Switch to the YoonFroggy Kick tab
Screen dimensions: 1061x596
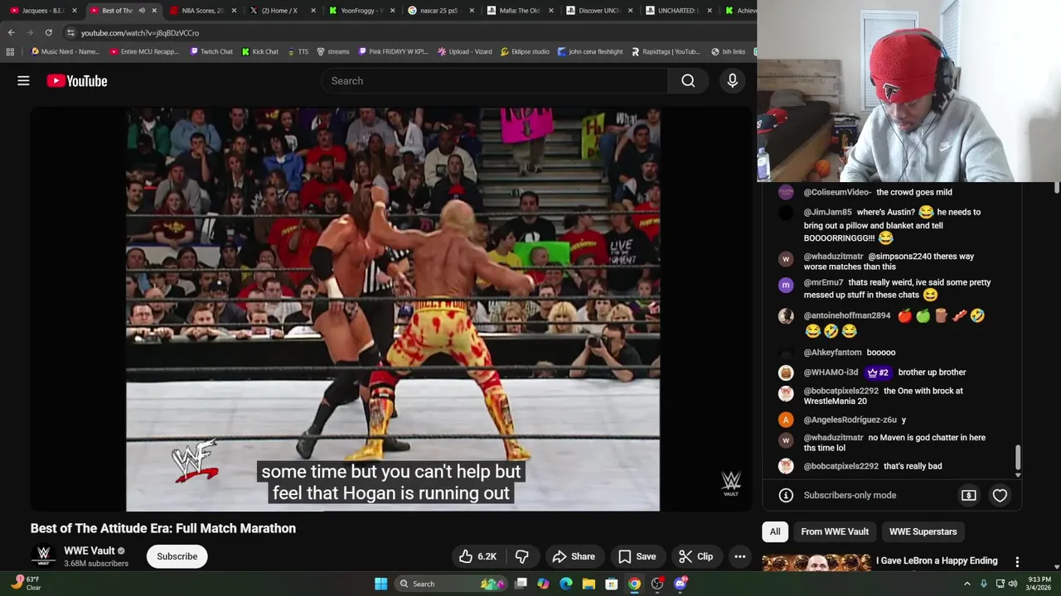pos(361,11)
